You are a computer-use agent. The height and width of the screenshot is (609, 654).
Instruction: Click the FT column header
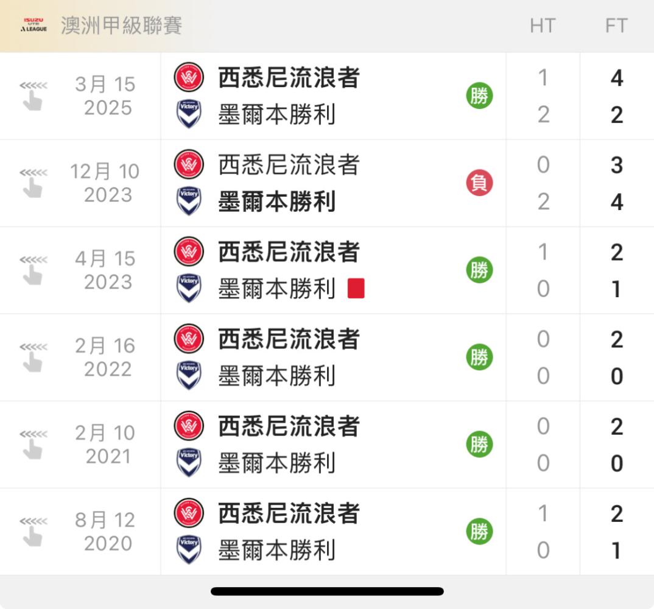coord(616,26)
